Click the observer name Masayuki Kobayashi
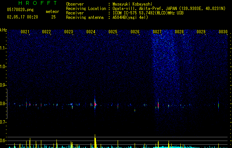Image resolution: width=232 pixels, height=148 pixels. point(132,4)
